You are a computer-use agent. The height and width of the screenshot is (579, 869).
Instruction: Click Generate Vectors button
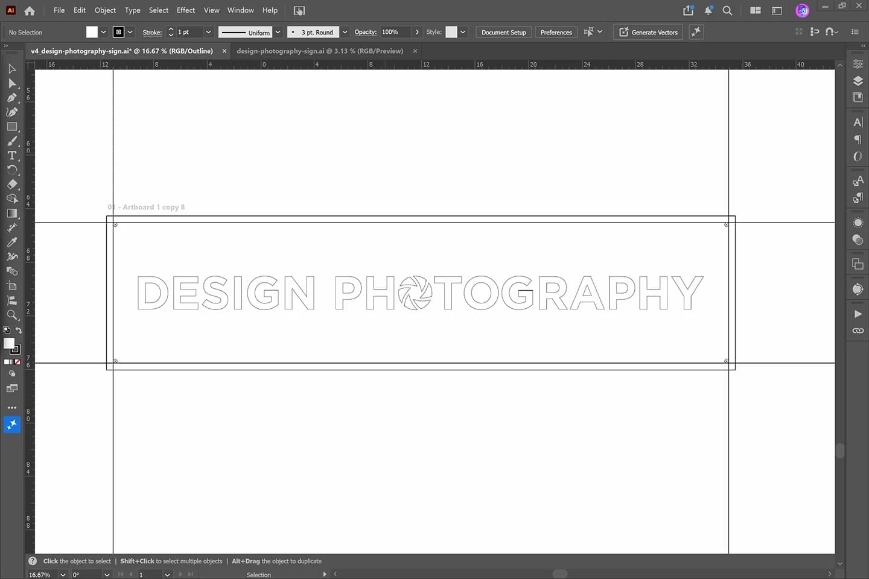point(648,33)
